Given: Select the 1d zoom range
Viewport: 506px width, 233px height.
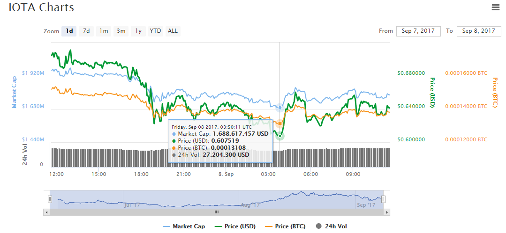Looking at the screenshot, I should click(69, 31).
